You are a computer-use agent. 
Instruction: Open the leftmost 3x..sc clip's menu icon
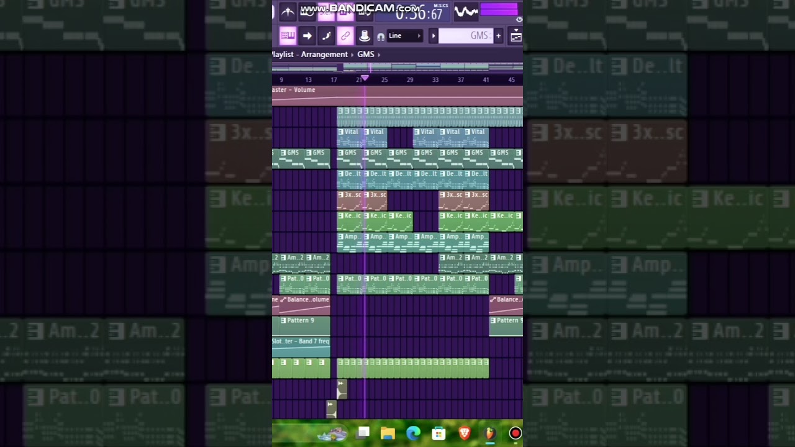point(341,195)
